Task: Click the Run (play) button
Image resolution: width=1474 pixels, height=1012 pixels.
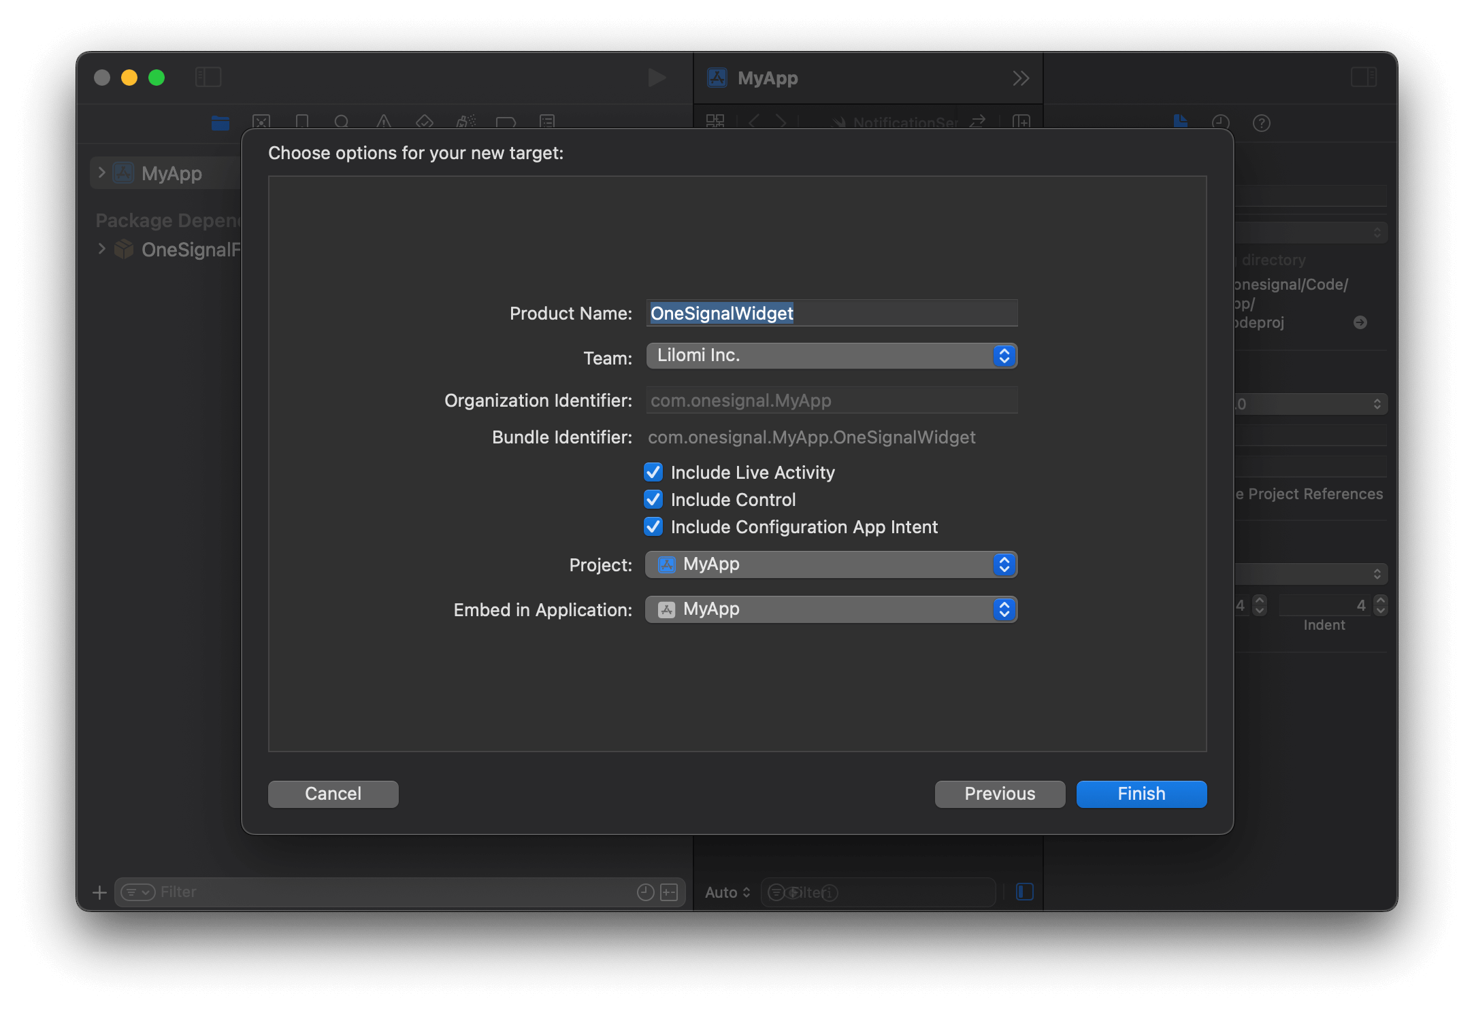Action: 657,78
